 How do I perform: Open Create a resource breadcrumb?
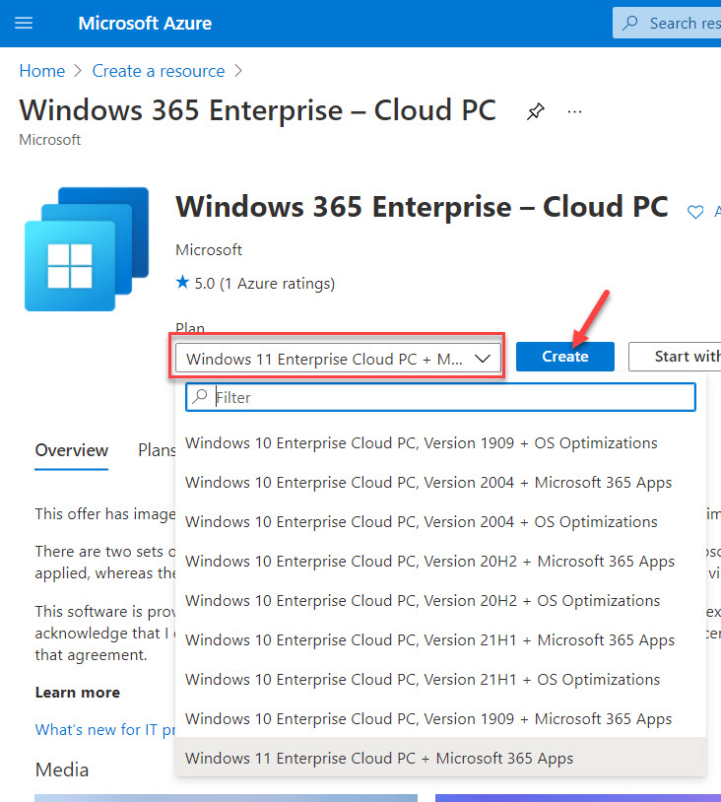coord(159,71)
